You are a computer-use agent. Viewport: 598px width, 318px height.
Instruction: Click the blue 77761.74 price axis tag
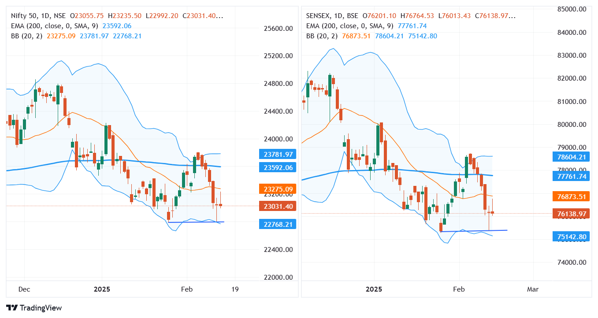(x=572, y=176)
